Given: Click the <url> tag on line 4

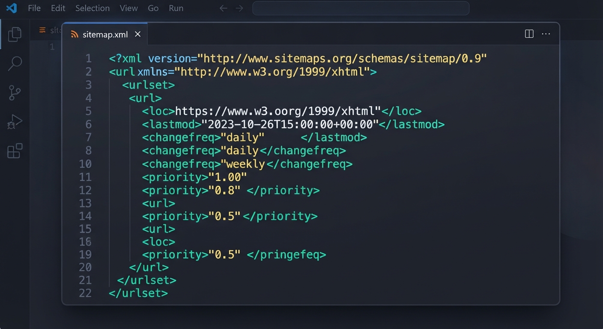Looking at the screenshot, I should pyautogui.click(x=145, y=98).
